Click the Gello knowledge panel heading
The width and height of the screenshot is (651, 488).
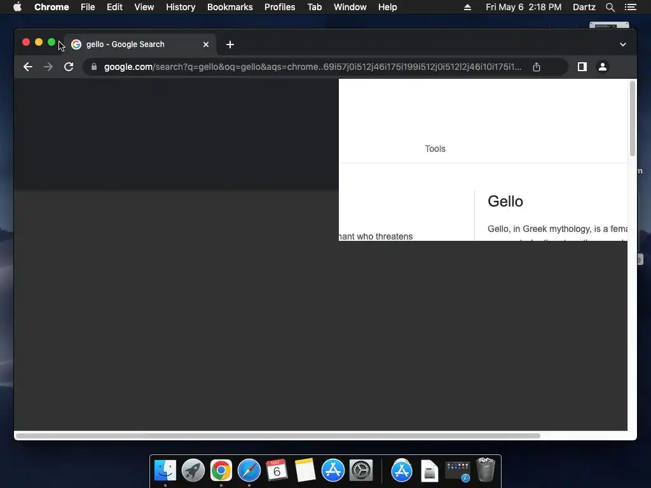coord(505,201)
